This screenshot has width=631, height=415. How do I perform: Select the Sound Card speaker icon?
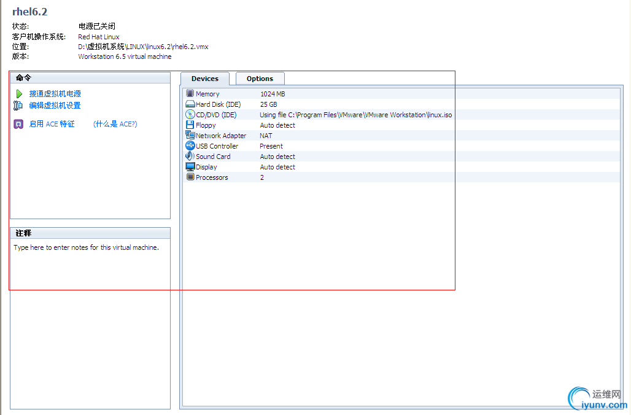[190, 156]
